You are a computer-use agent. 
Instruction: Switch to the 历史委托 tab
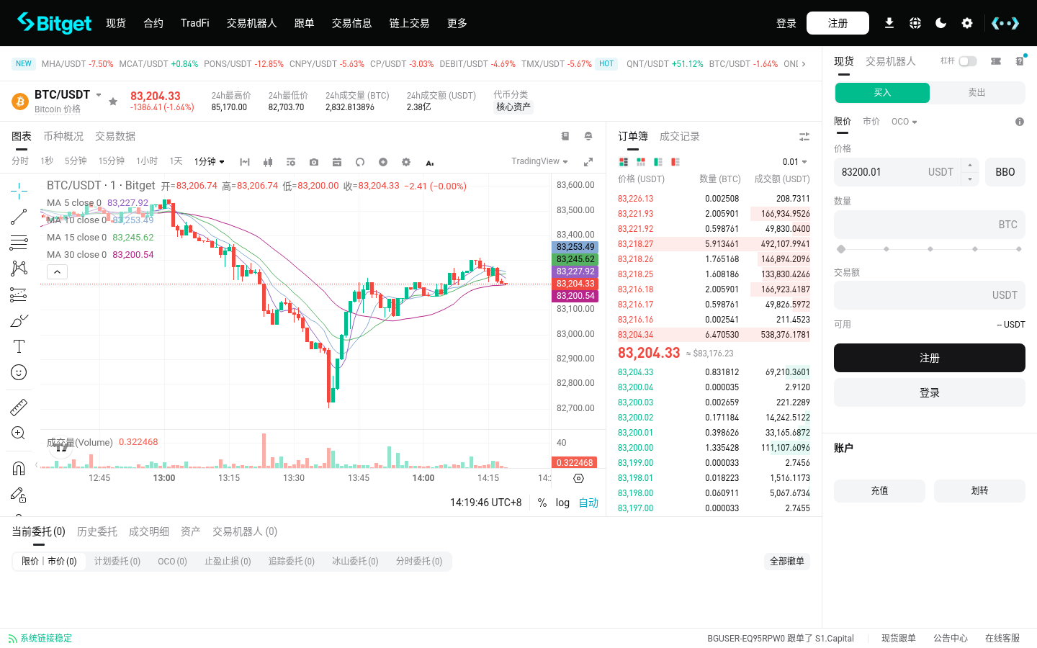point(97,531)
